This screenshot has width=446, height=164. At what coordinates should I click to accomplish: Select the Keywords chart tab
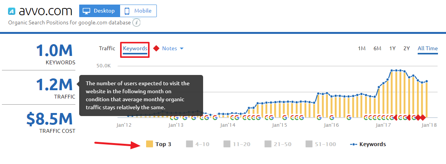click(135, 48)
